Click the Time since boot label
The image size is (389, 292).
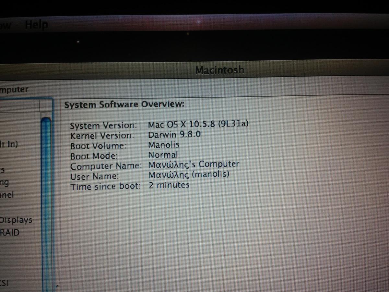[x=106, y=187]
